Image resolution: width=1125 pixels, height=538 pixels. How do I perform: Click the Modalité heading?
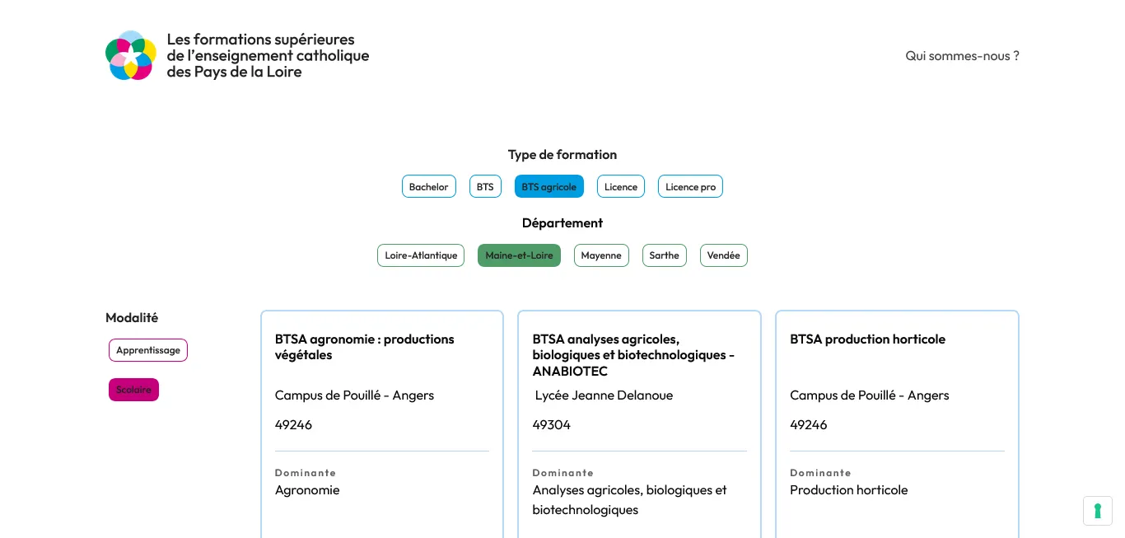coord(132,318)
